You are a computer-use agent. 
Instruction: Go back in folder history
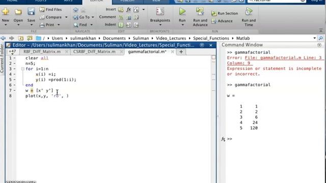pos(3,38)
